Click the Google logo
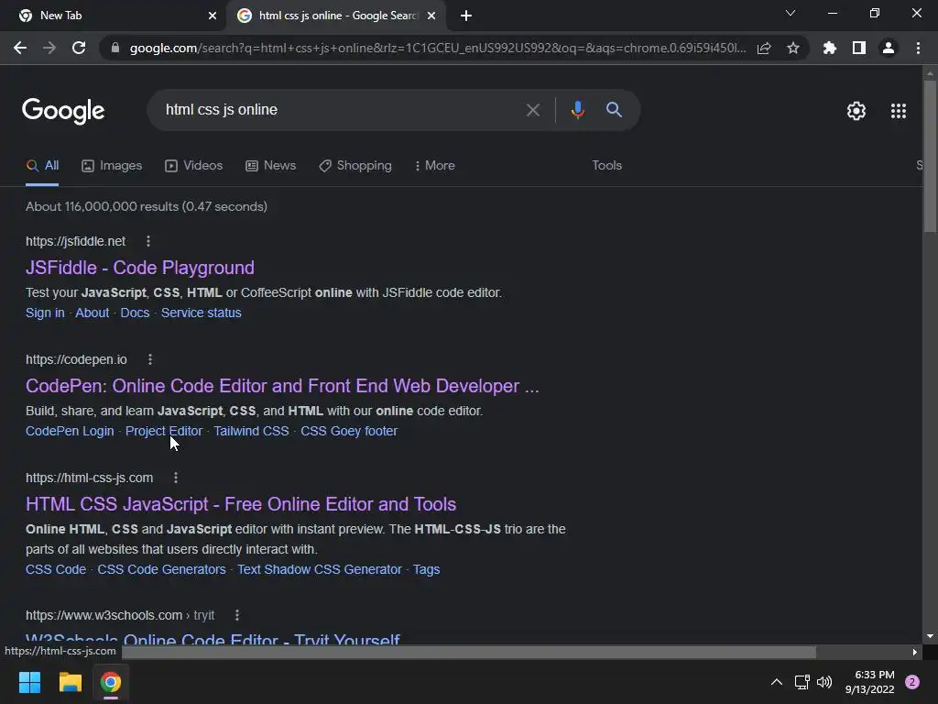The height and width of the screenshot is (704, 938). [x=63, y=111]
